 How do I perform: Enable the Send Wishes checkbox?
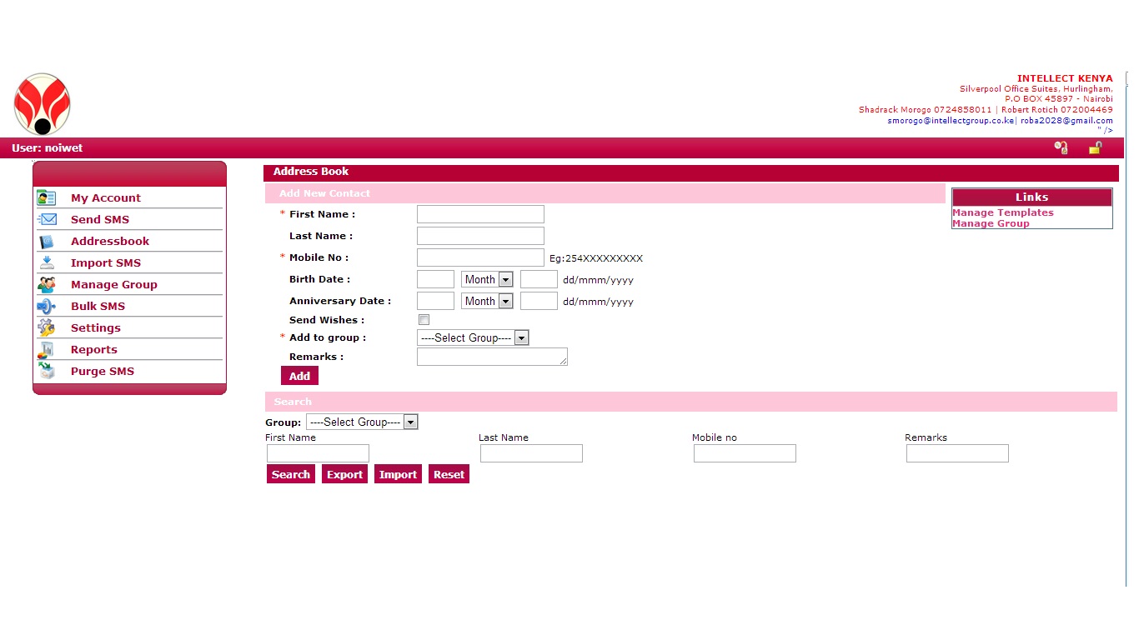pyautogui.click(x=424, y=320)
